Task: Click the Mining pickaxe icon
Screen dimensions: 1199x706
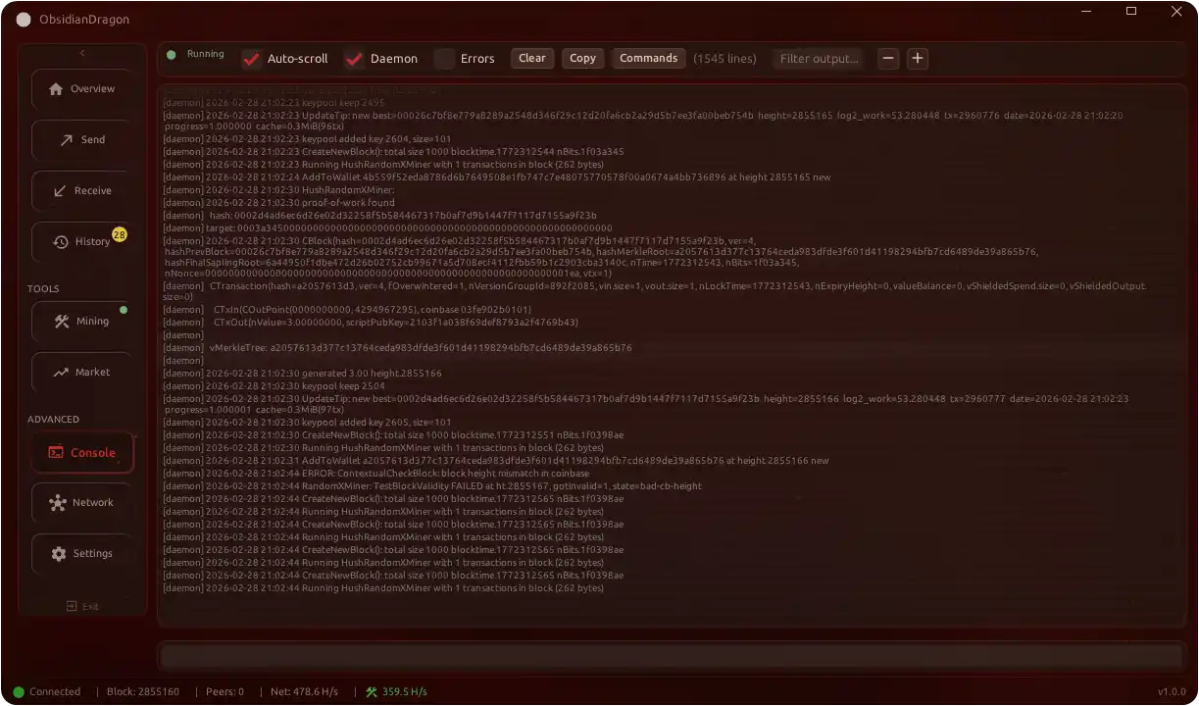Action: 62,322
